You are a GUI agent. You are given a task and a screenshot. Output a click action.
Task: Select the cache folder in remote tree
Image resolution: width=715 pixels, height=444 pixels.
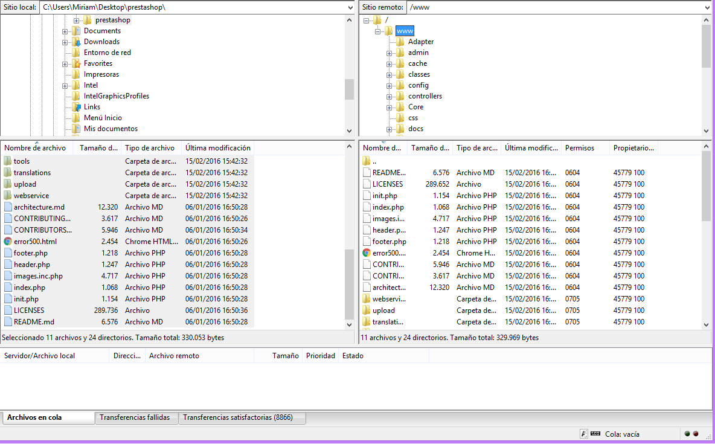417,63
